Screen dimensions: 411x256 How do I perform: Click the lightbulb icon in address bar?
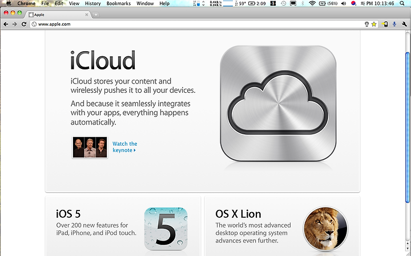[x=366, y=24]
